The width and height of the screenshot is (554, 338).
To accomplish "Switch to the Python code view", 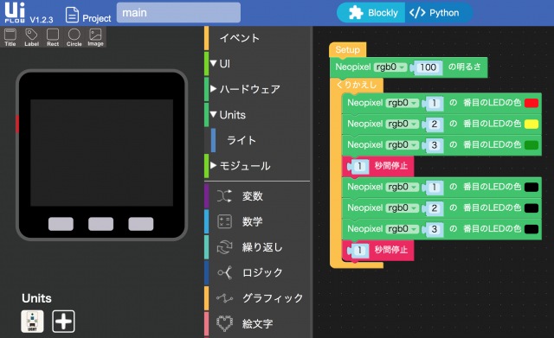I will click(x=438, y=13).
